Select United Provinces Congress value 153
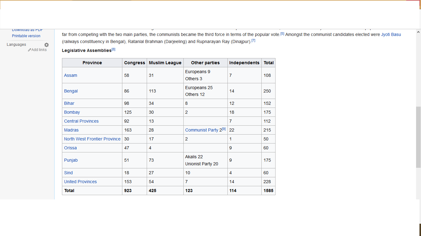Screen dimensions: 421x236 click(135, 182)
